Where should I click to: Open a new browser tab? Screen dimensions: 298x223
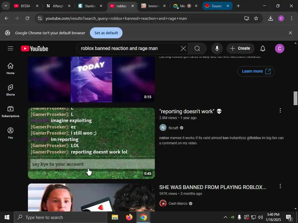[238, 6]
